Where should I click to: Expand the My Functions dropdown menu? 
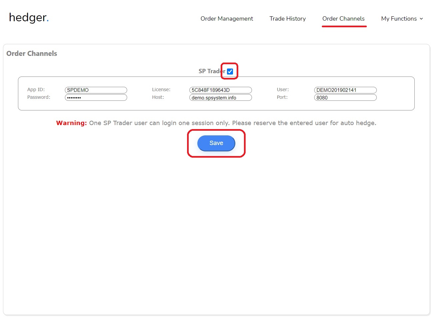tap(402, 19)
